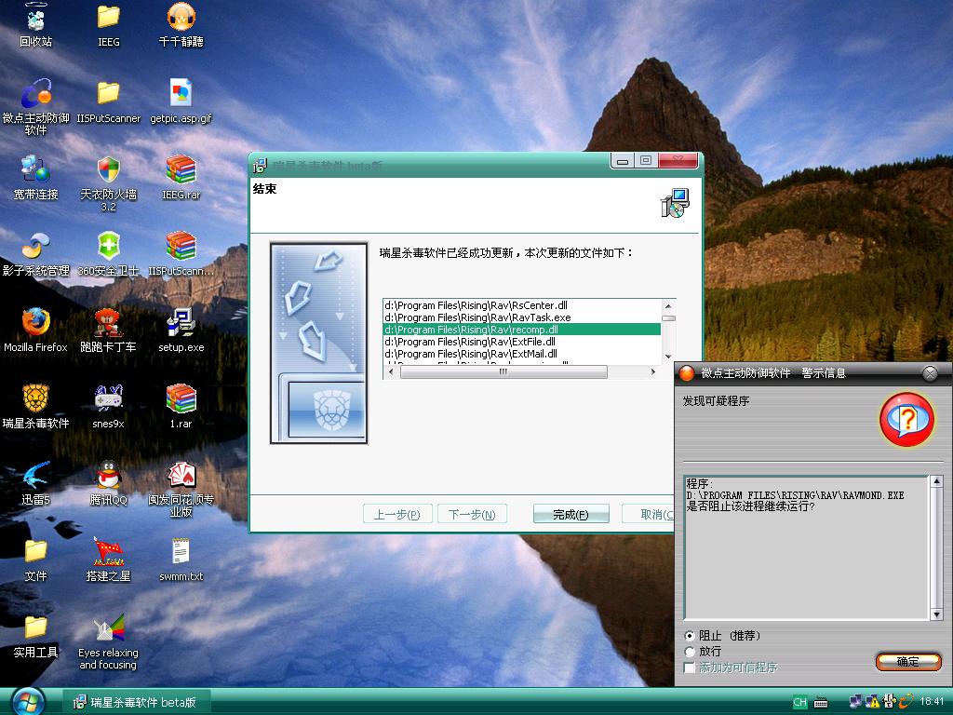Open the 天衣防火墙 3.2 shield icon

point(108,170)
